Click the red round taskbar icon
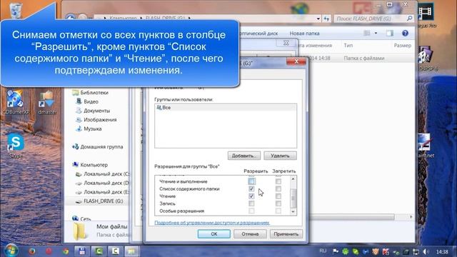Image resolution: width=457 pixels, height=257 pixels. (x=49, y=251)
